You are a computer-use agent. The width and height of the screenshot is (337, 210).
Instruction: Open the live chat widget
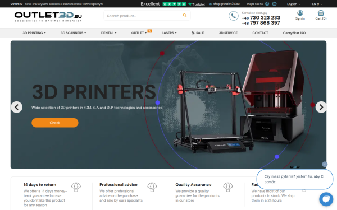coord(326,199)
